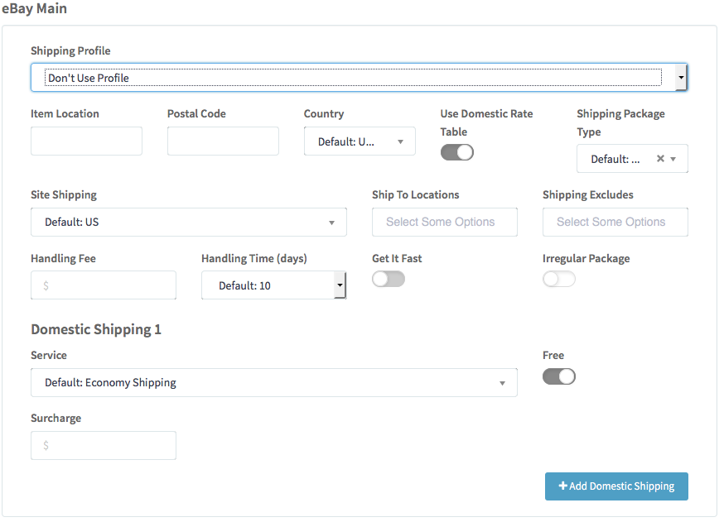Click the Shipping Profile label

(70, 50)
